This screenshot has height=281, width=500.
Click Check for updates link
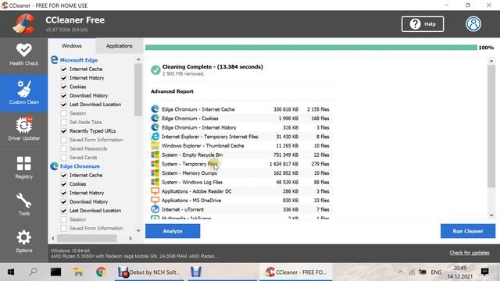pyautogui.click(x=470, y=253)
